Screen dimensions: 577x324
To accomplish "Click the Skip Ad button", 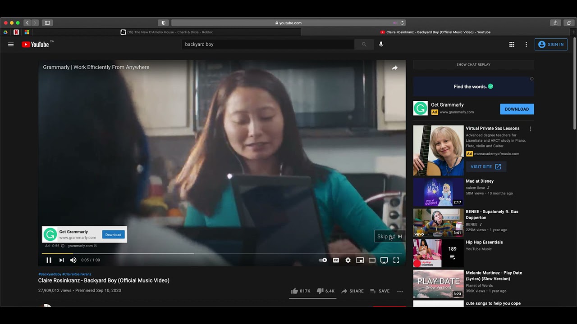I will point(390,236).
